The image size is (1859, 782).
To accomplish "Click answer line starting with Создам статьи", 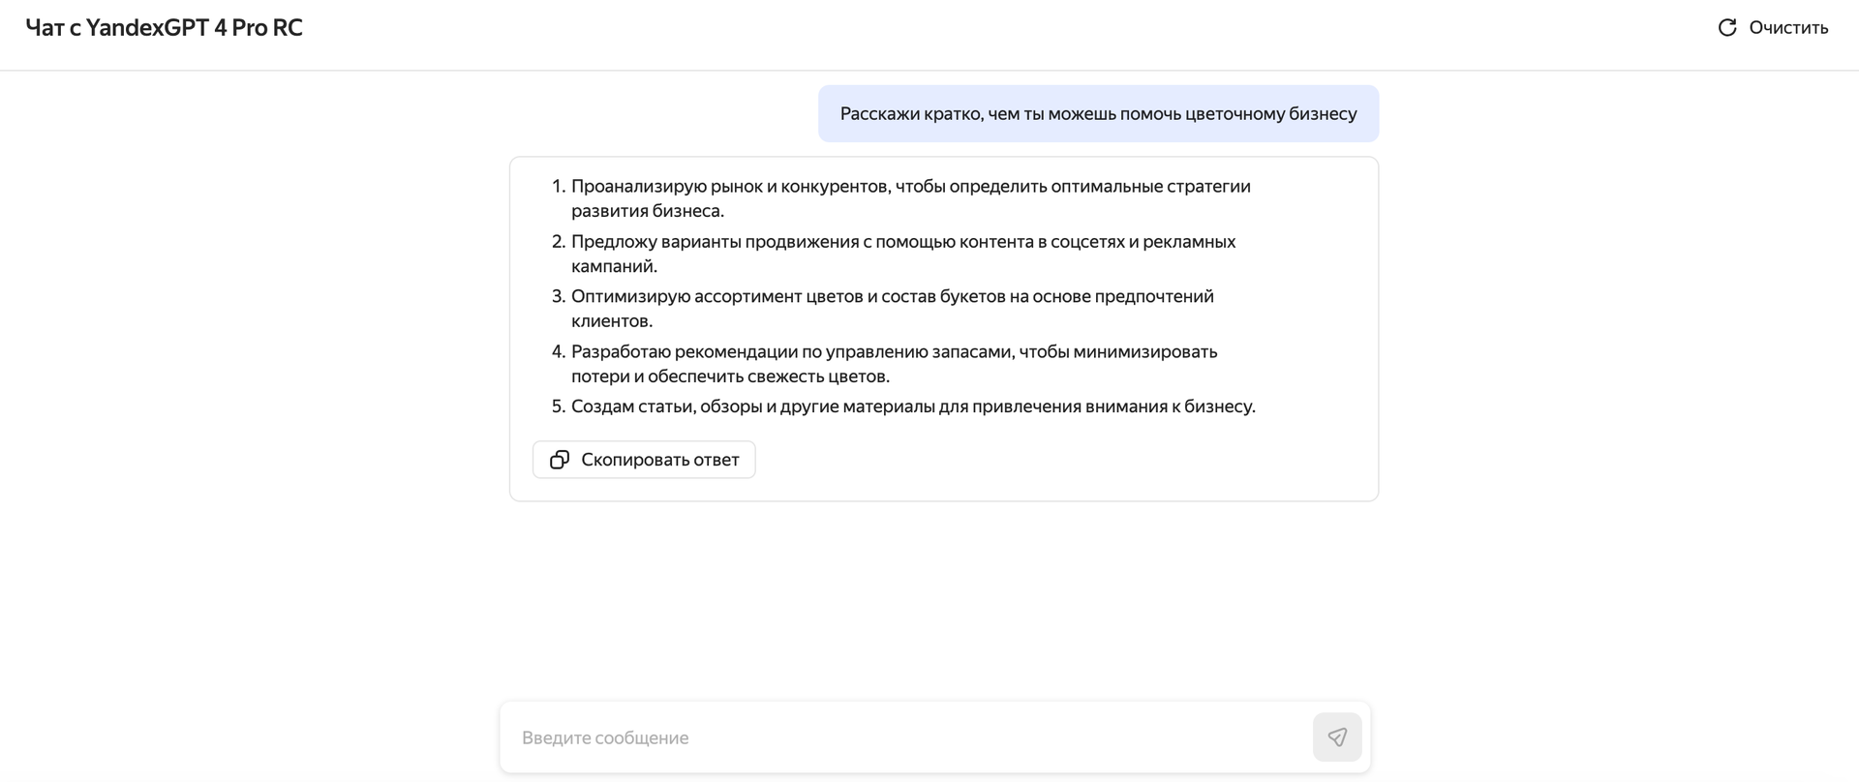I will (913, 406).
